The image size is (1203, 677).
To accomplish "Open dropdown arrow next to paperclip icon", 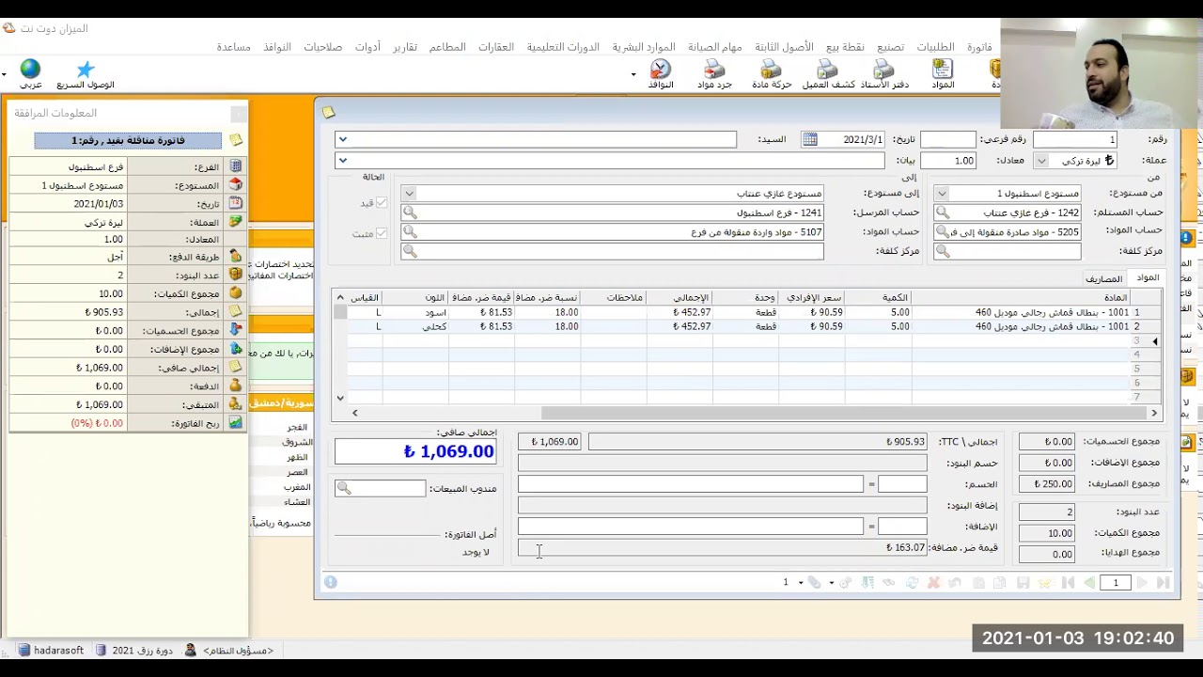I will tap(831, 583).
